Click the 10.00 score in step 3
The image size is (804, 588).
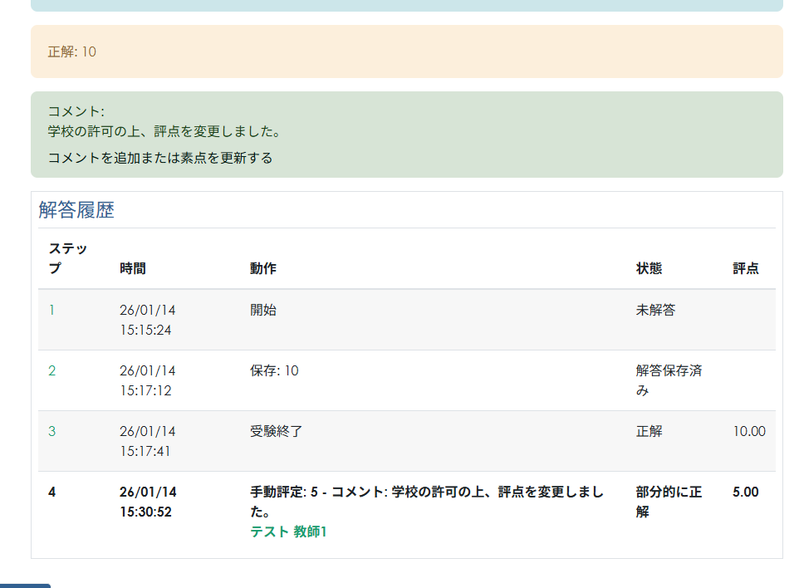click(x=748, y=431)
